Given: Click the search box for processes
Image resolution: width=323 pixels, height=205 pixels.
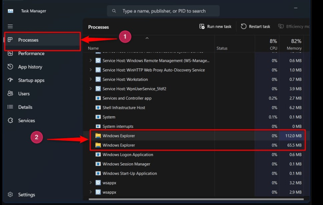Looking at the screenshot, I should 163,11.
